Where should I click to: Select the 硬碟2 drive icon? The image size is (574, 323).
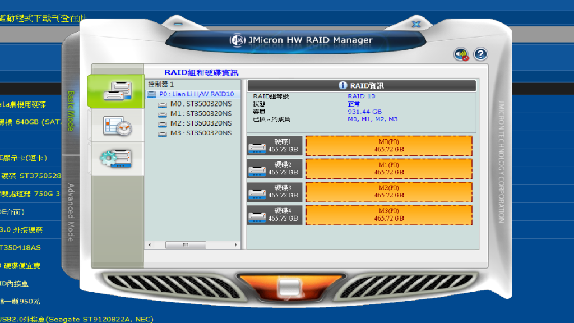[x=257, y=170]
